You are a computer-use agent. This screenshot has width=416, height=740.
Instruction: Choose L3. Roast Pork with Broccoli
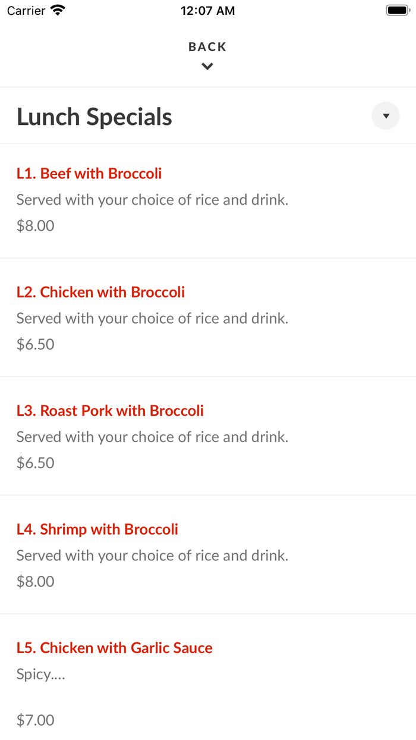click(110, 410)
